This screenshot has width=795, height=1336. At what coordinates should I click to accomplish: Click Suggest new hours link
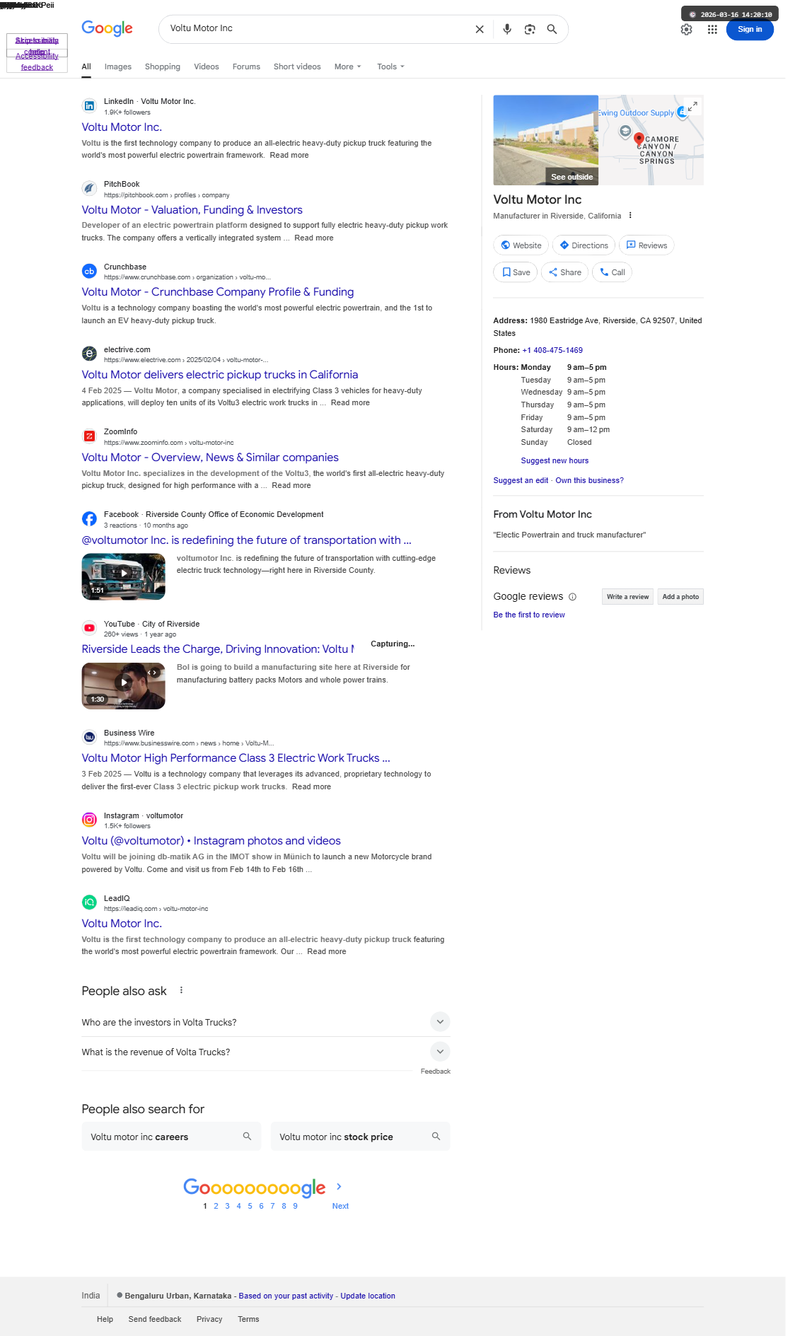555,460
